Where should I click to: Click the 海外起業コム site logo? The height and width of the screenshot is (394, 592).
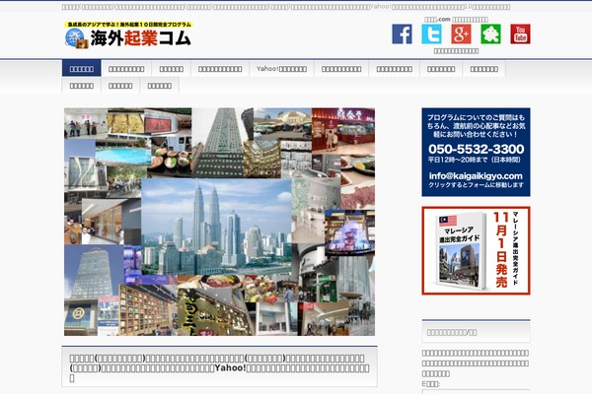(128, 34)
